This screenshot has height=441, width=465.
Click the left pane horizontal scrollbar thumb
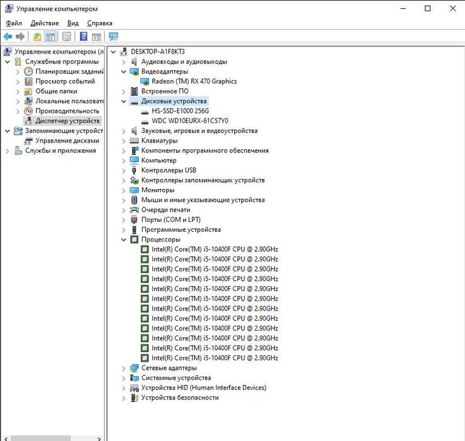pos(41,438)
